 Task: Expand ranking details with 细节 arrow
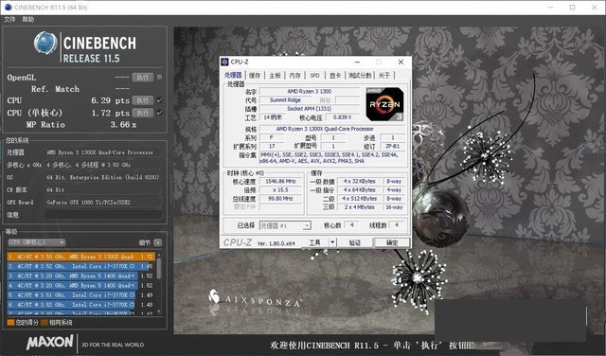pos(158,242)
